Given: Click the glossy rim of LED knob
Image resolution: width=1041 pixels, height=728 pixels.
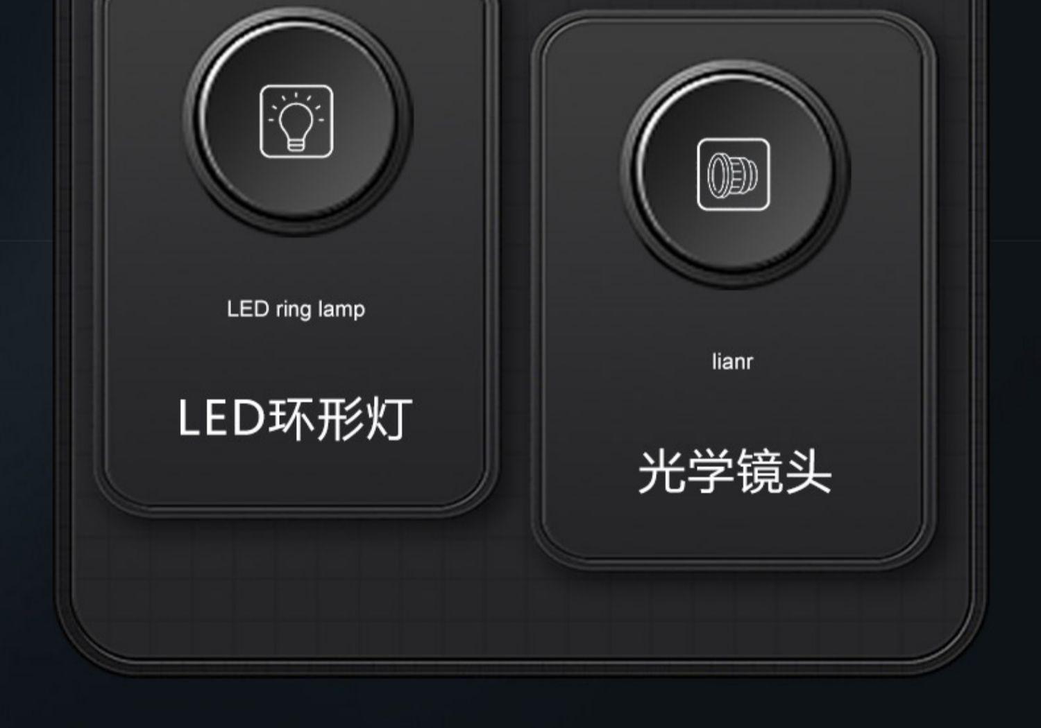Looking at the screenshot, I should [x=203, y=118].
